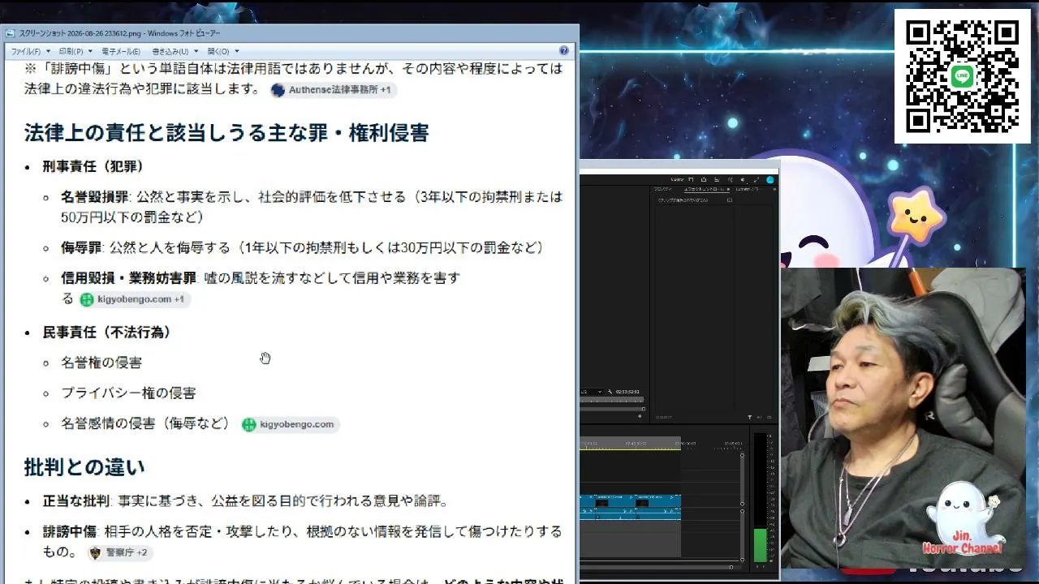Click the kigyobengo.com chip after 名誉感情の侵害

[x=289, y=424]
